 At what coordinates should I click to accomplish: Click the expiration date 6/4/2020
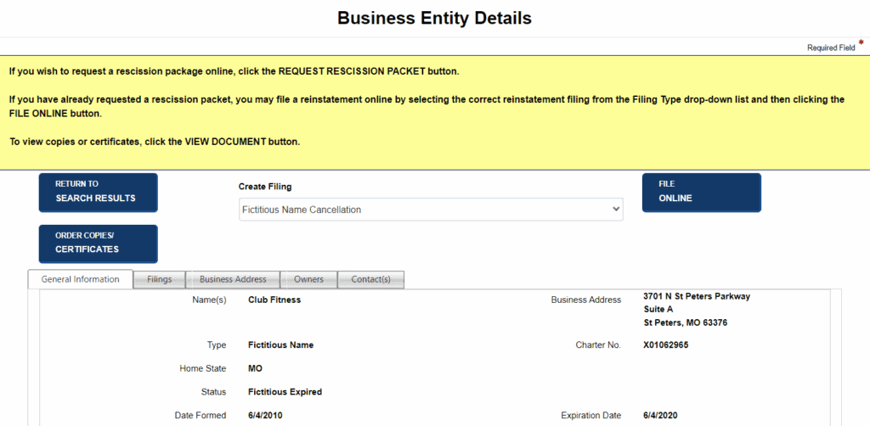[x=662, y=416]
